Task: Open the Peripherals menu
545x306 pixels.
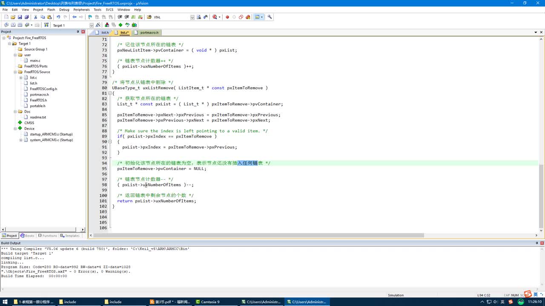Action: pos(81,9)
